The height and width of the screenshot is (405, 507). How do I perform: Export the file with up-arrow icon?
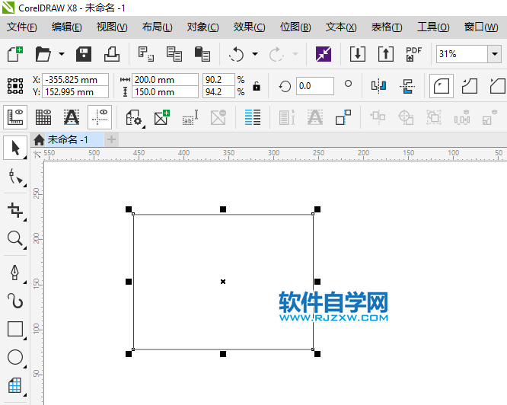386,54
